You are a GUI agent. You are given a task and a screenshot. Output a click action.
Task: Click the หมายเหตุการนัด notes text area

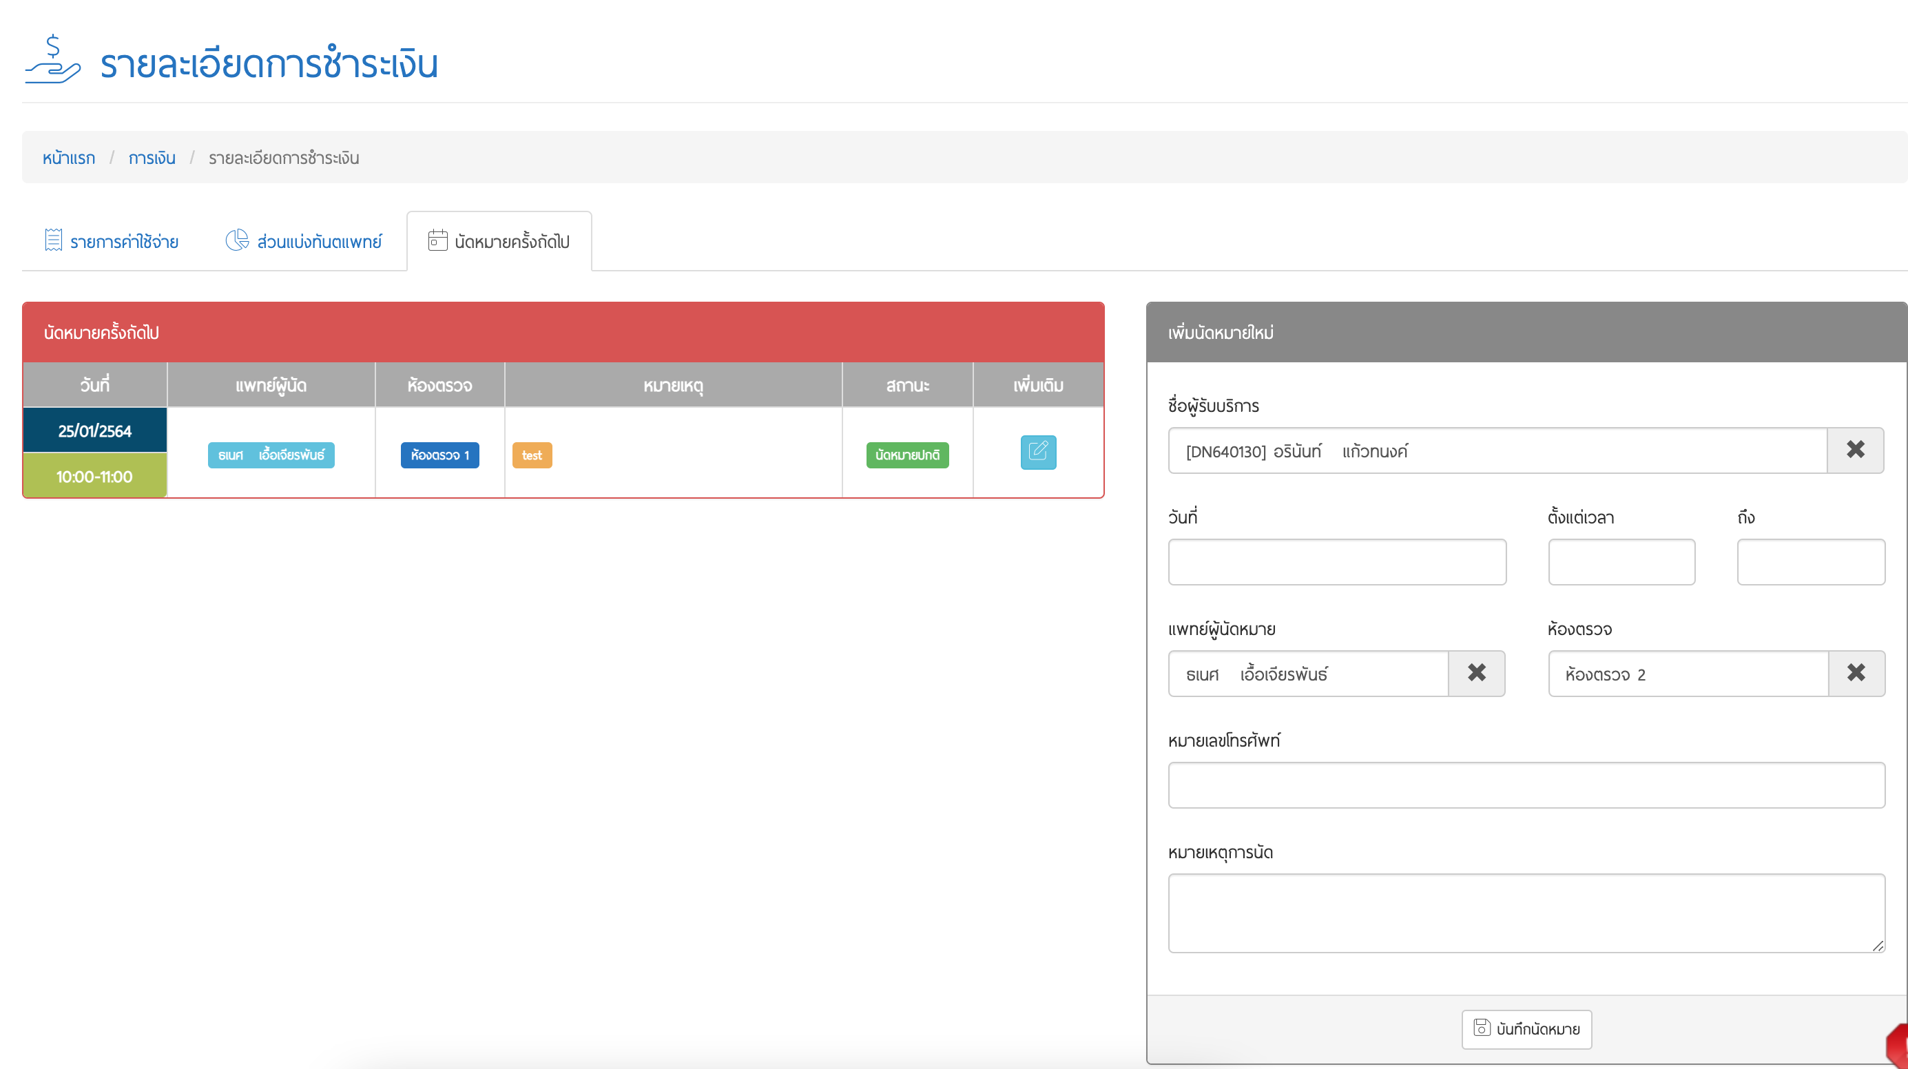click(1526, 912)
